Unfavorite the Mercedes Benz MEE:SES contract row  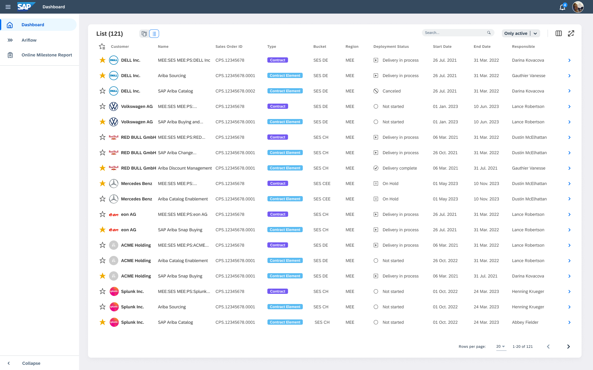pos(103,183)
